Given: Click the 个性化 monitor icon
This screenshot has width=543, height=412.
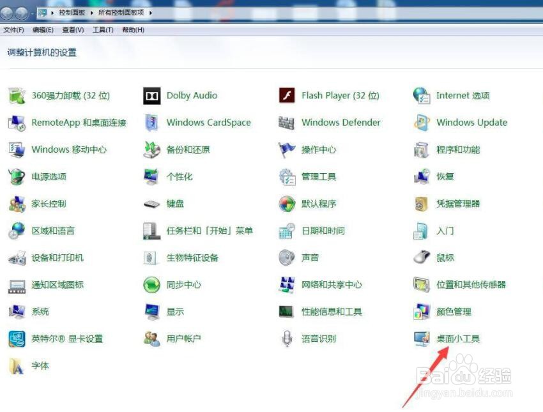Looking at the screenshot, I should [x=151, y=176].
